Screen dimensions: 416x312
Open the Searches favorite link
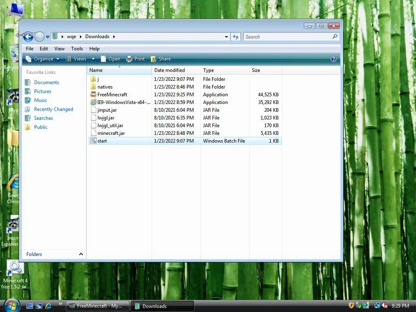(x=43, y=118)
